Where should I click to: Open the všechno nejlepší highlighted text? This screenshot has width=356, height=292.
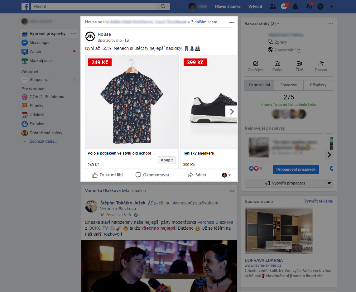click(x=159, y=228)
